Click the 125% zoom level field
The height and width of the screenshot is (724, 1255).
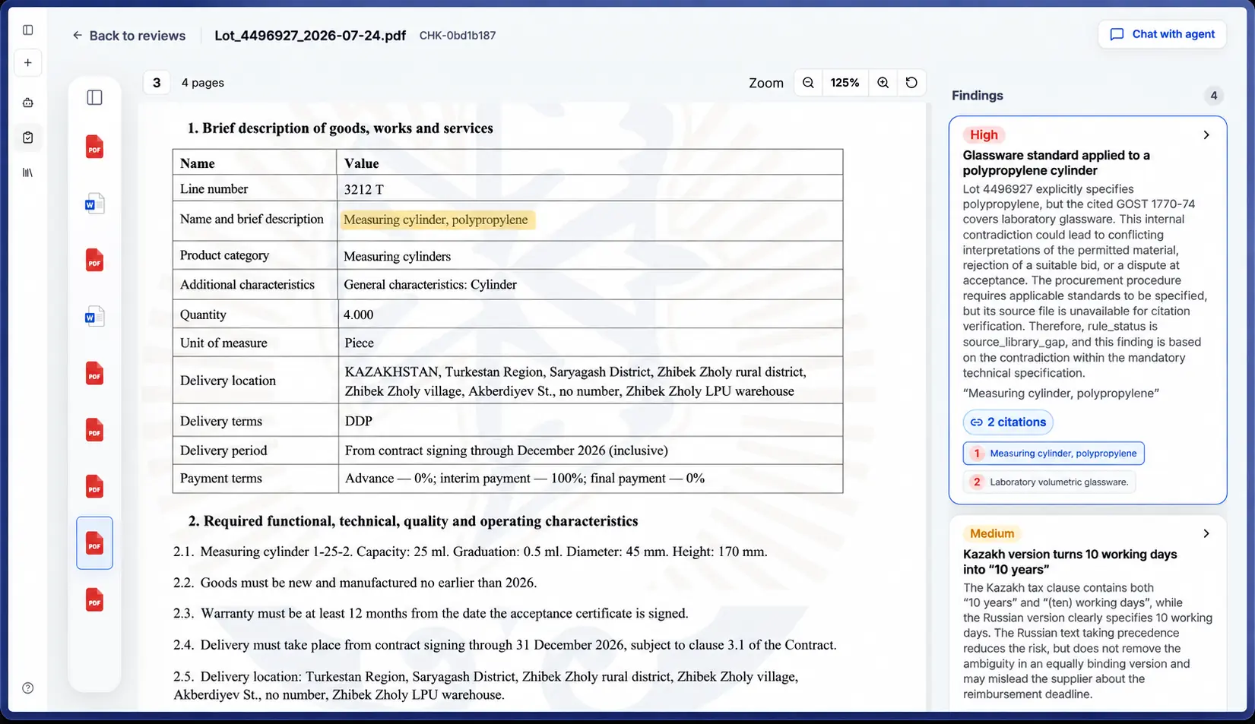click(x=845, y=83)
